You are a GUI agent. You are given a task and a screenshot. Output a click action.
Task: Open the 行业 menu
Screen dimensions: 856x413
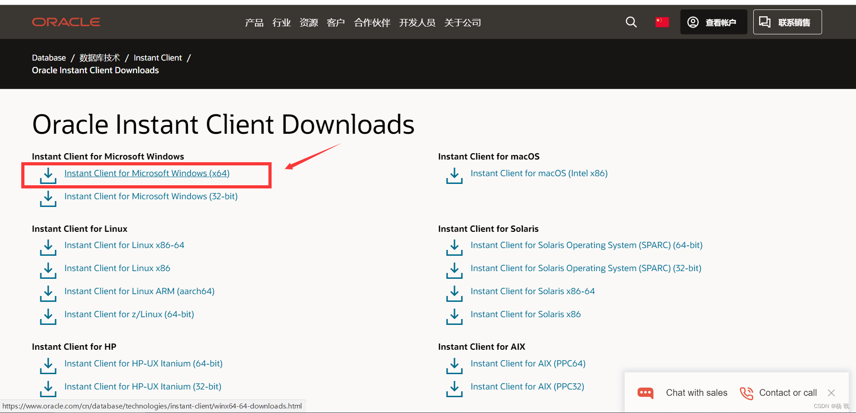pos(282,23)
